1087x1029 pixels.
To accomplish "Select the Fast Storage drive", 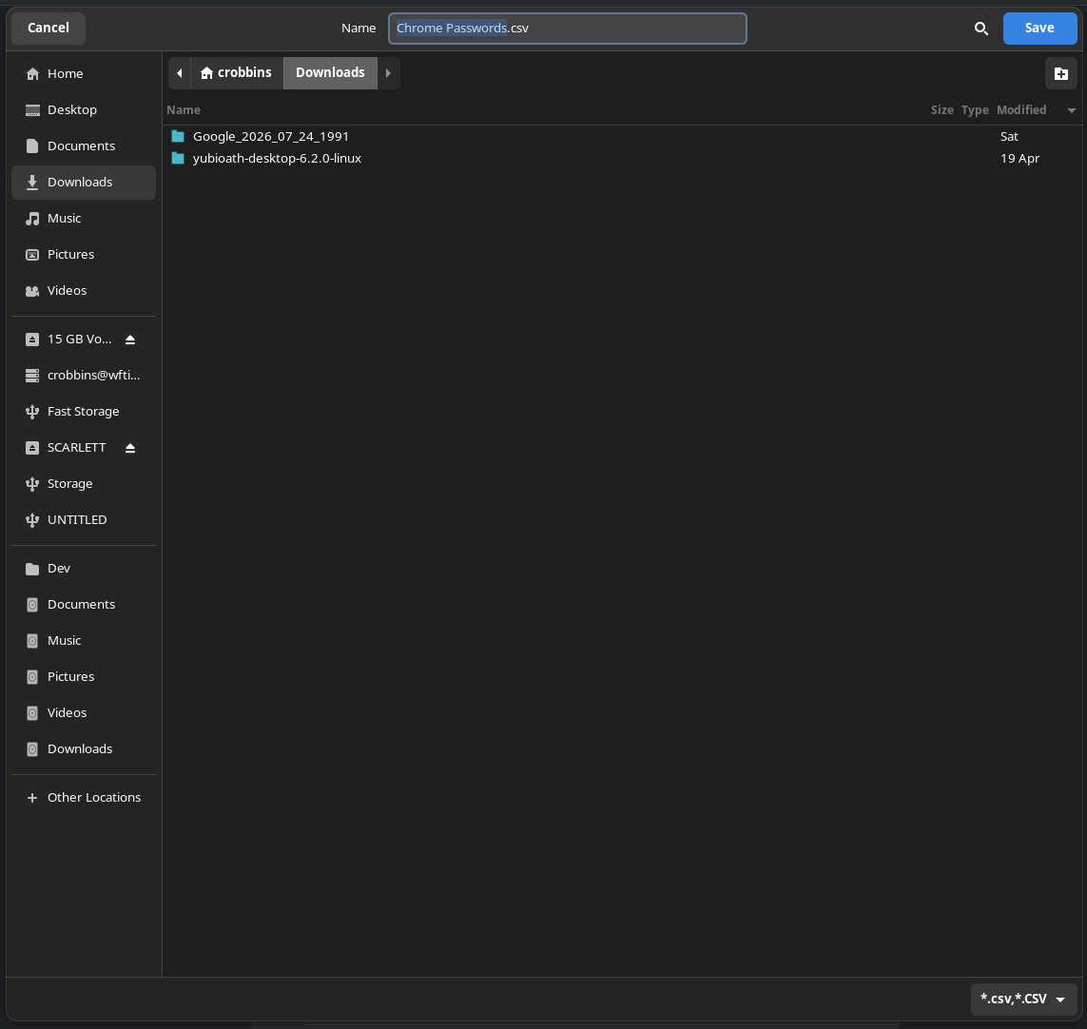I will point(84,411).
